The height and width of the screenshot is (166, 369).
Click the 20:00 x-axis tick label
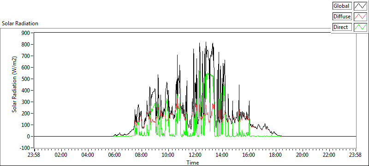(x=302, y=155)
